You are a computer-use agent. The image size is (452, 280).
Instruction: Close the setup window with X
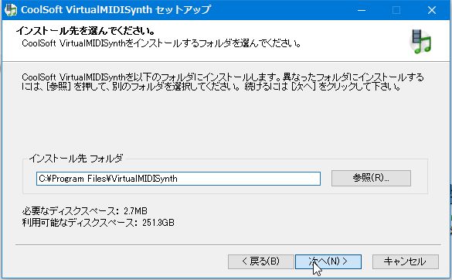click(432, 10)
